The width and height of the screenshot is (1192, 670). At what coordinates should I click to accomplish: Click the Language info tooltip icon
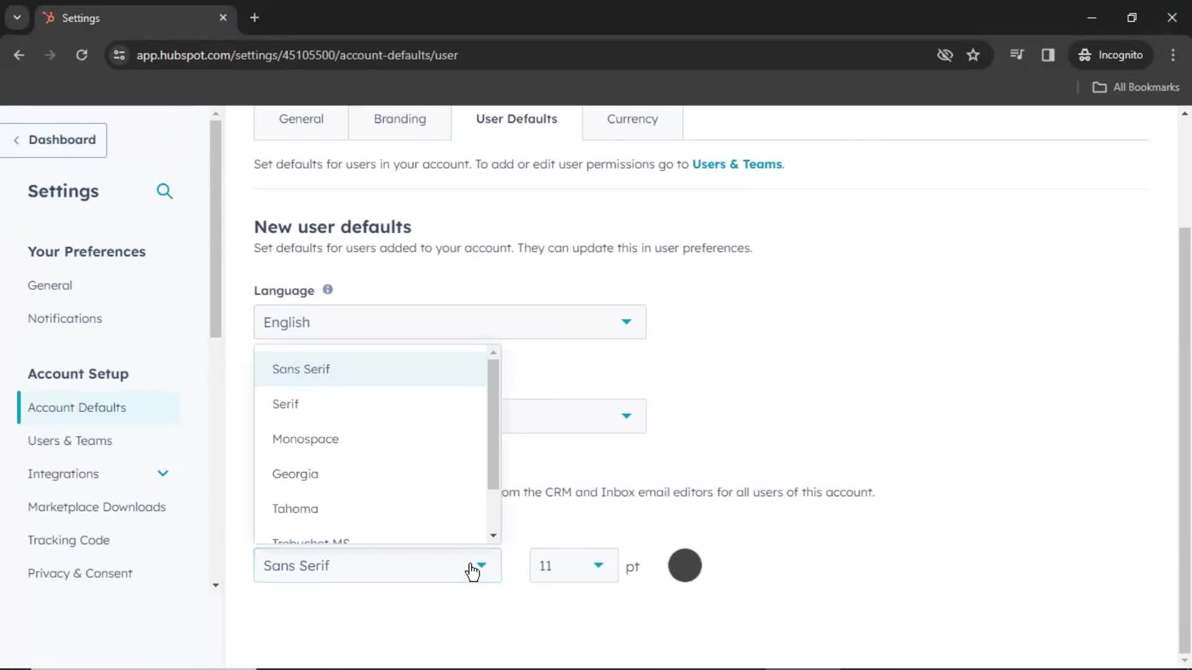click(327, 290)
